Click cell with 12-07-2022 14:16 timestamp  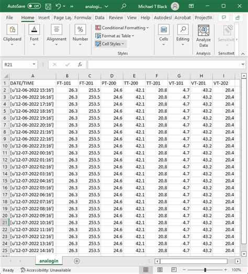(x=32, y=250)
